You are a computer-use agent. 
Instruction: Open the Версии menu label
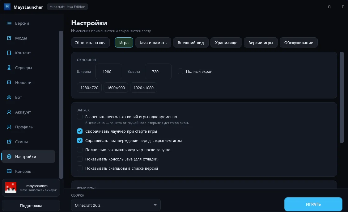pos(22,23)
